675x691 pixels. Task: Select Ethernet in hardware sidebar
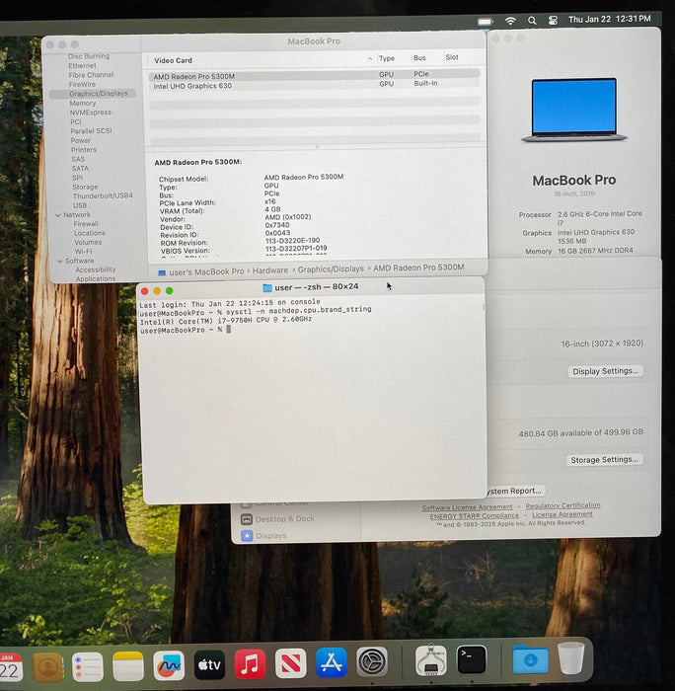82,66
